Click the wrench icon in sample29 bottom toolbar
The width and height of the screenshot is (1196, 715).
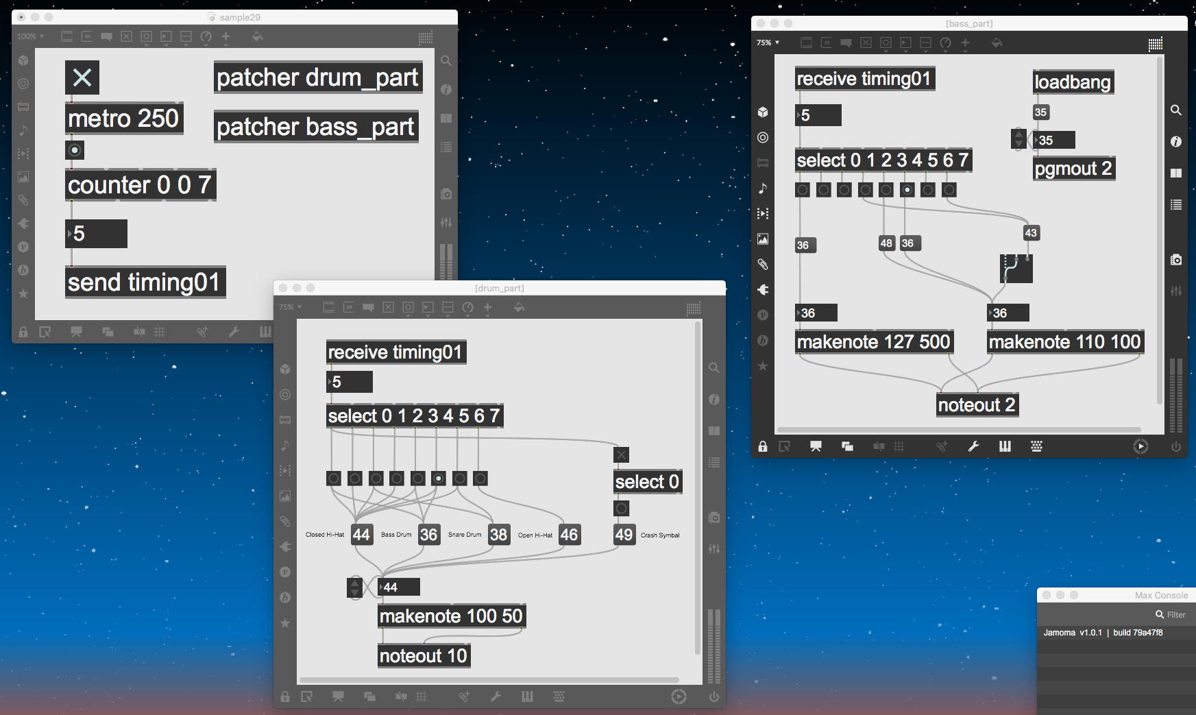(234, 332)
